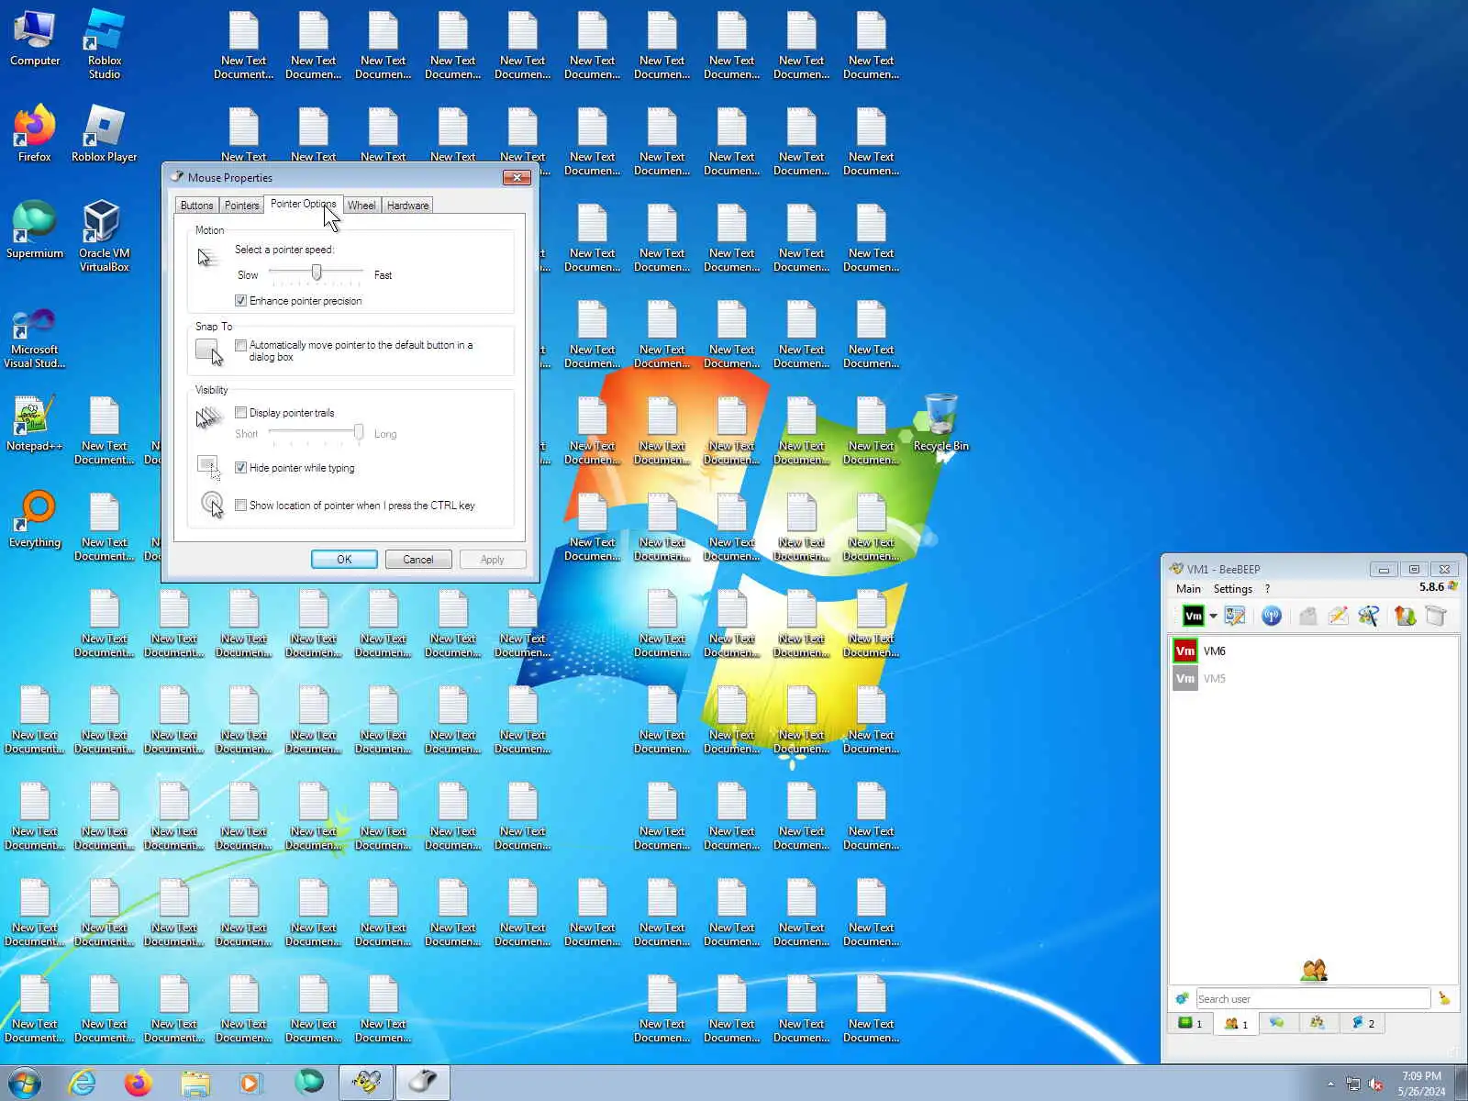
Task: Select the Oracle VM VirtualBox desktop icon
Action: 105,237
